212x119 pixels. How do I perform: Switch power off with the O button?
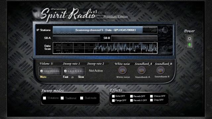(x=189, y=39)
